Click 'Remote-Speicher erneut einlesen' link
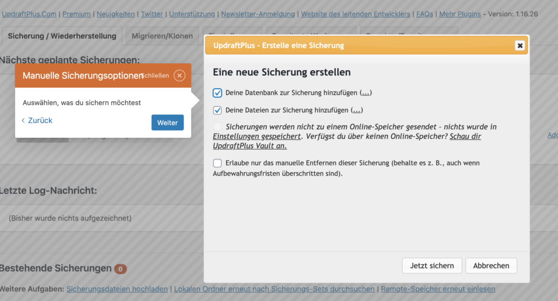Viewport: 558px width, 301px height. tap(438, 289)
